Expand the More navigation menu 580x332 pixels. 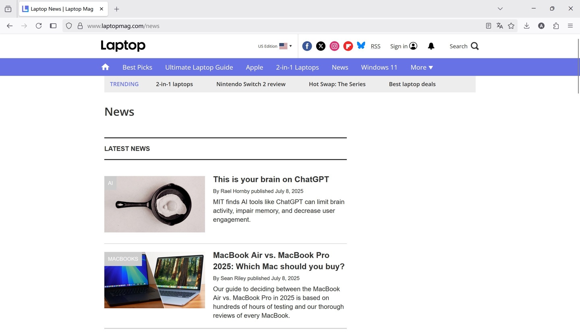tap(421, 67)
